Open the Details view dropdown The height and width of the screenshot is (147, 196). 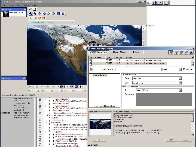click(x=180, y=69)
